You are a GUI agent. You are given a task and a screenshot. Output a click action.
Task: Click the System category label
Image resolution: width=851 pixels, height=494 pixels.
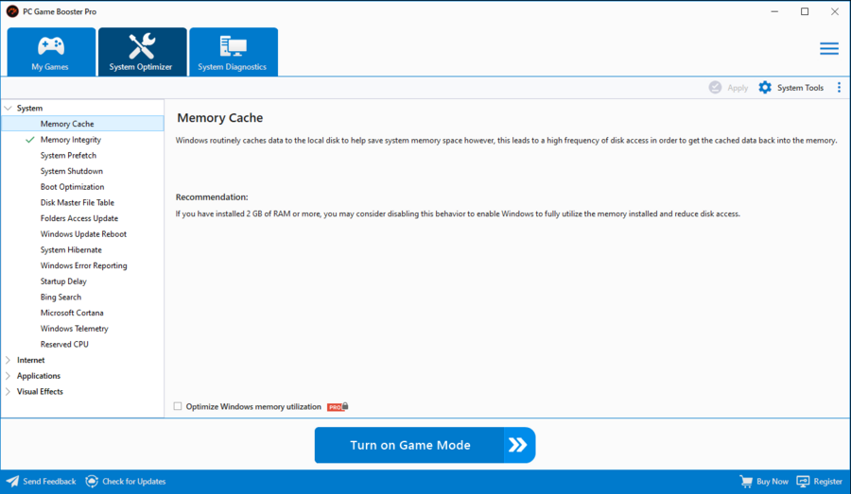[29, 109]
